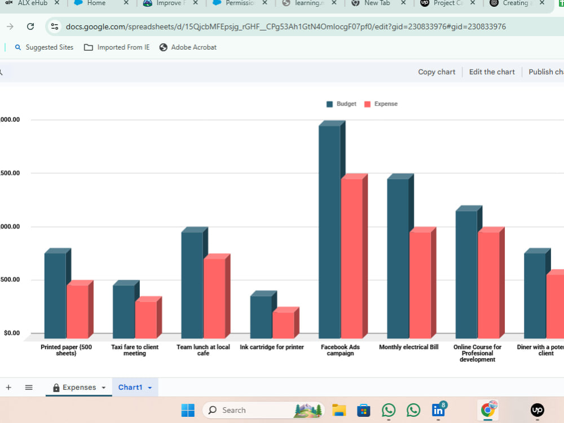
Task: Open the Chart1 tab dropdown arrow
Action: coord(150,388)
